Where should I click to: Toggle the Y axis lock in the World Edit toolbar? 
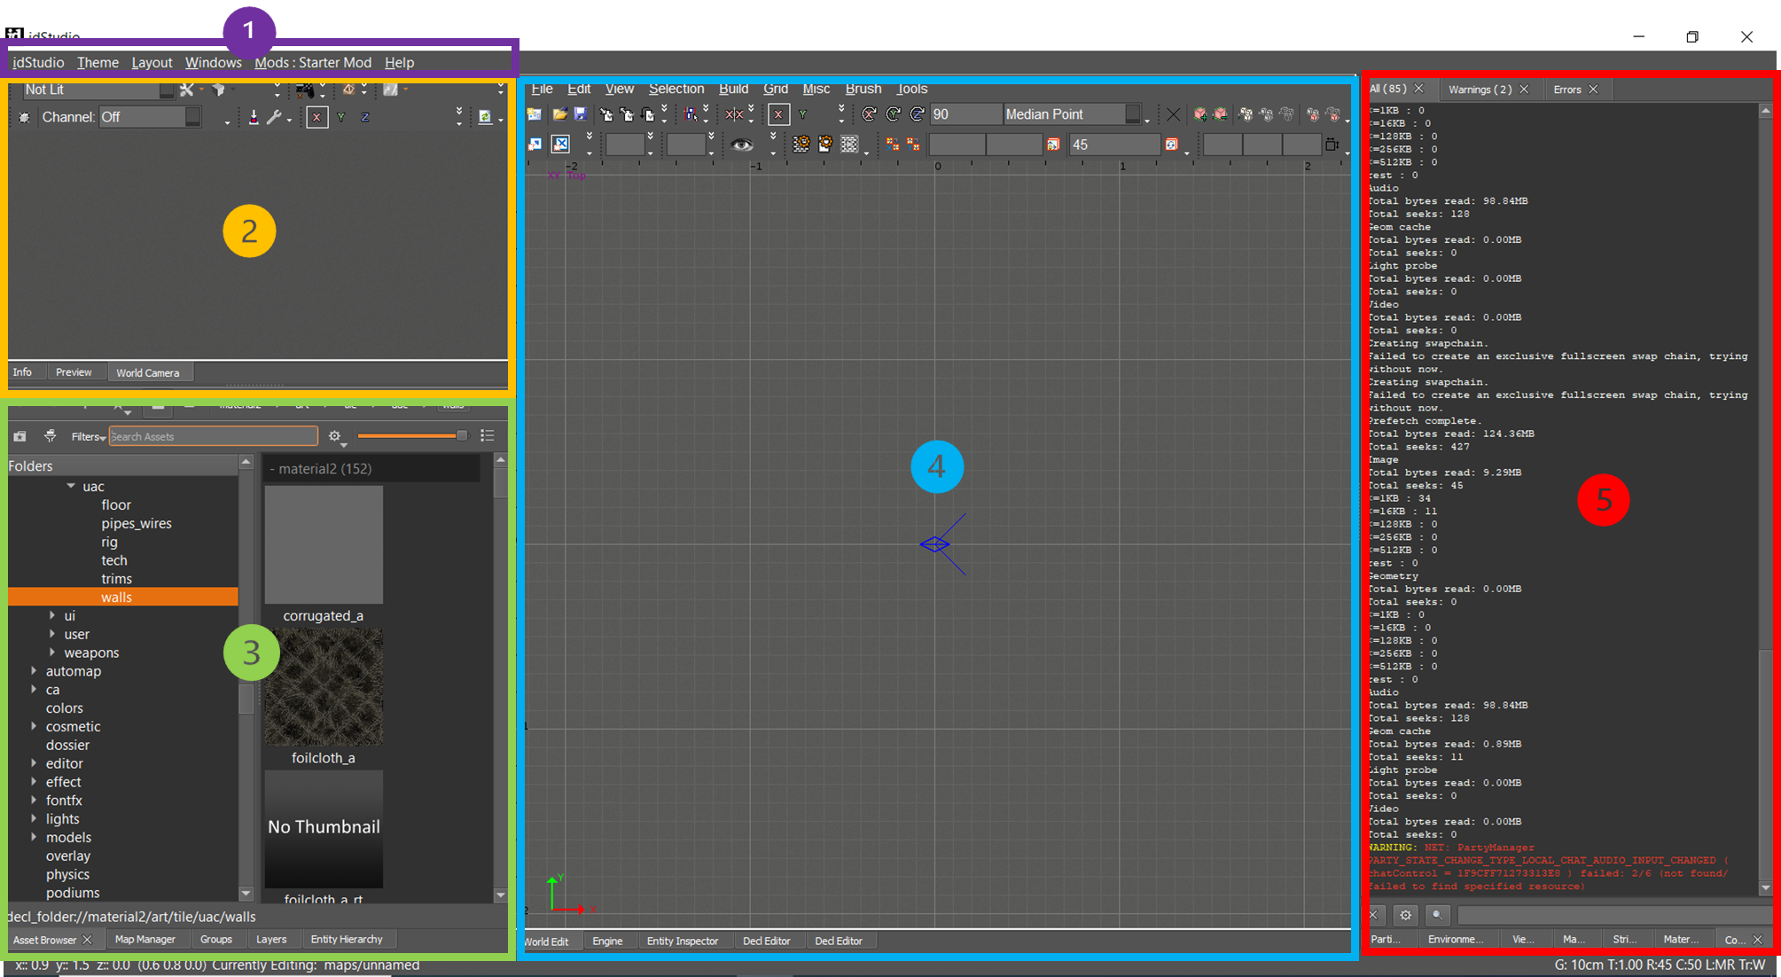coord(802,114)
